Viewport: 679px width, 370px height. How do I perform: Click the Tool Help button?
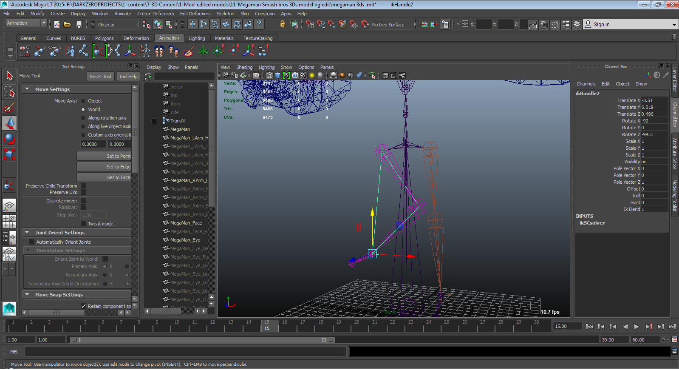point(128,77)
